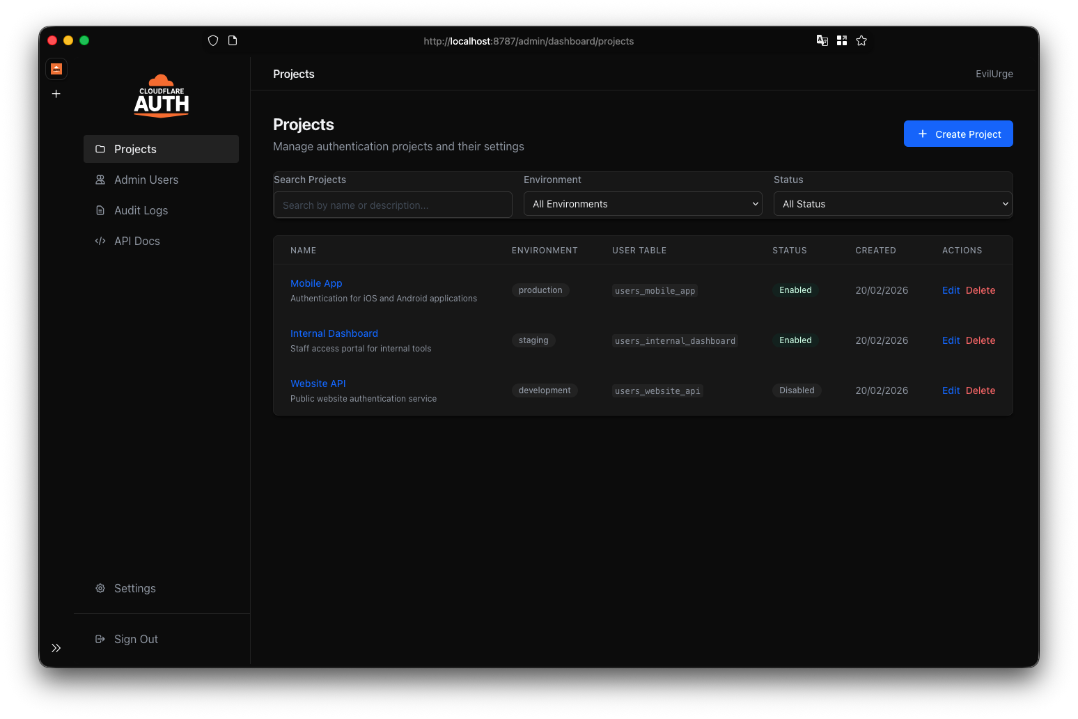Sign Out of the dashboard
Viewport: 1078px width, 719px height.
click(x=161, y=639)
